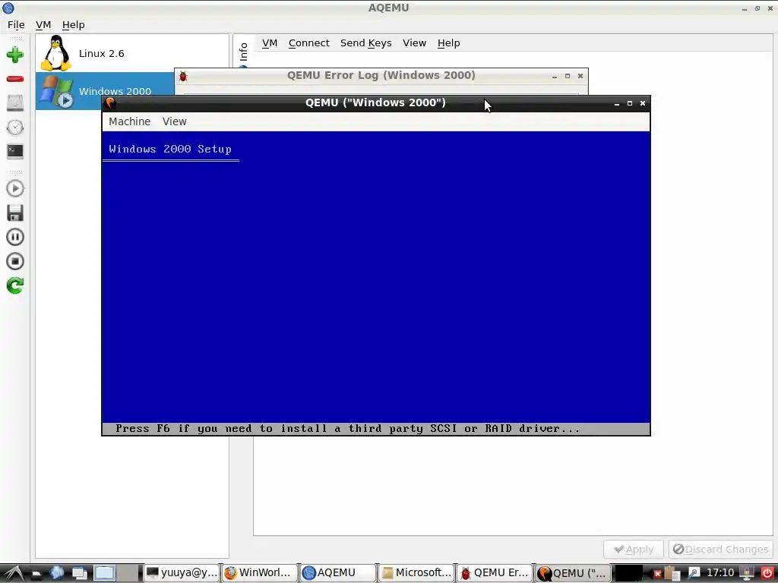Open AQEMU top-level VM menu
This screenshot has width=778, height=583.
(x=43, y=25)
